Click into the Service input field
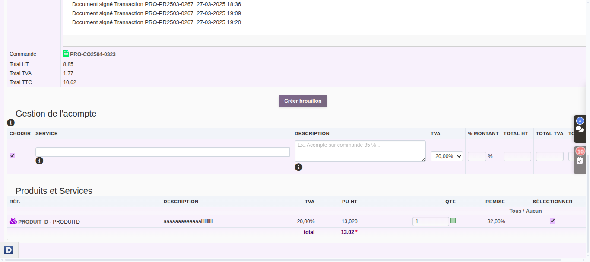Screen dimensions: 590x262 pyautogui.click(x=162, y=152)
